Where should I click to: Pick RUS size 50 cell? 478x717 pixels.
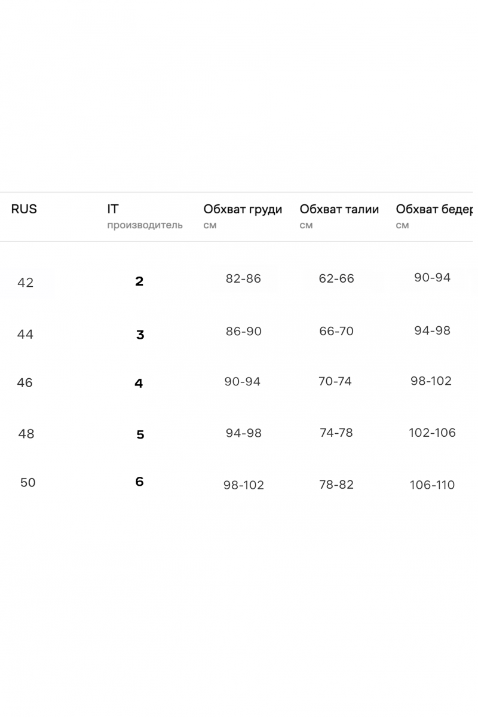click(27, 483)
